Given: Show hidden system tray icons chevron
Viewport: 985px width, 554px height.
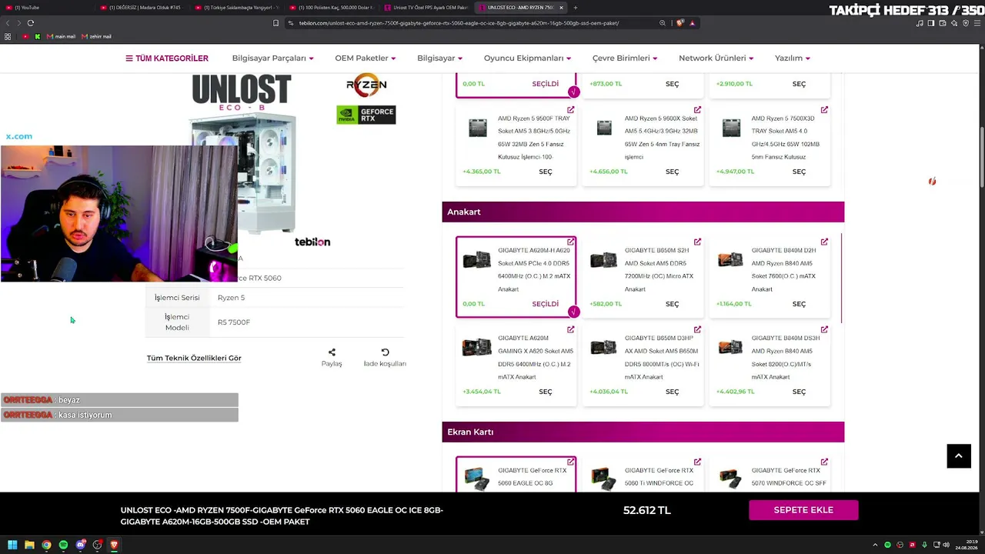Looking at the screenshot, I should [x=875, y=545].
